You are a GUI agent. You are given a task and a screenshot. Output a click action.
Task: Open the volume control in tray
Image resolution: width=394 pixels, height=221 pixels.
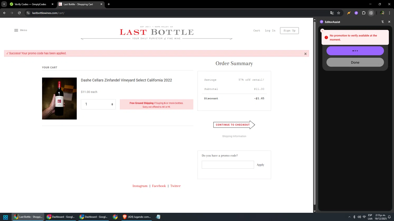tap(359, 217)
